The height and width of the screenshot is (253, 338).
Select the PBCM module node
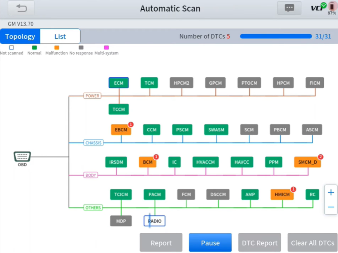[x=280, y=130]
